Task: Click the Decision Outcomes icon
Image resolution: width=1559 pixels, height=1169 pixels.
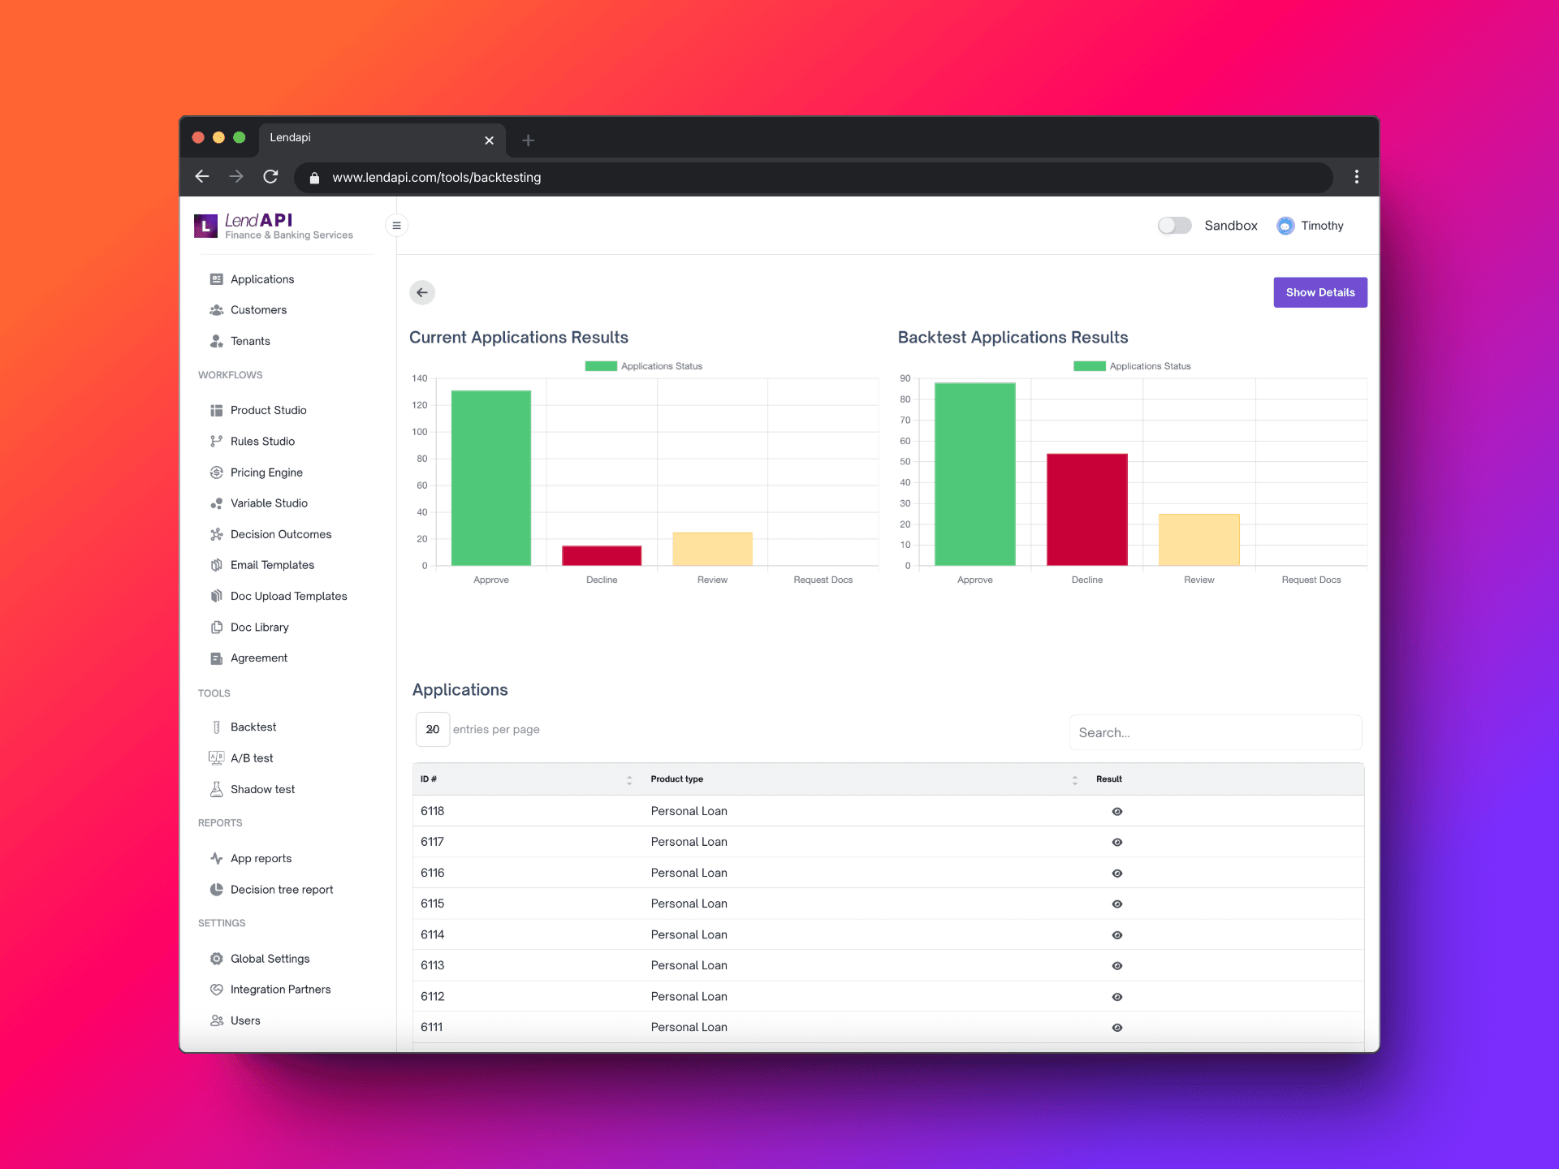Action: [216, 533]
